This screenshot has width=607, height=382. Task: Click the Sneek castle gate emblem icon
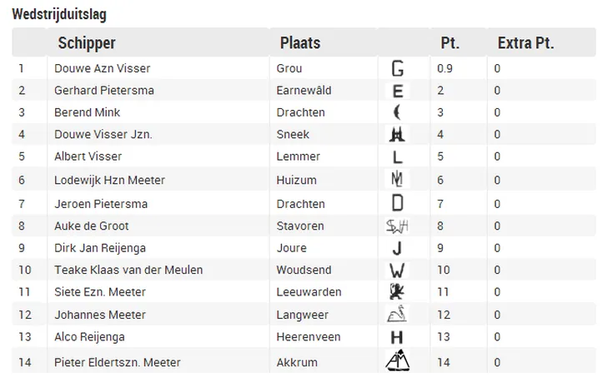pyautogui.click(x=398, y=134)
